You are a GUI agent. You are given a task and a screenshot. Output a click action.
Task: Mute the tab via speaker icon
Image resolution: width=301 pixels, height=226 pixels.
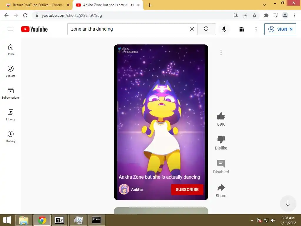click(x=132, y=5)
